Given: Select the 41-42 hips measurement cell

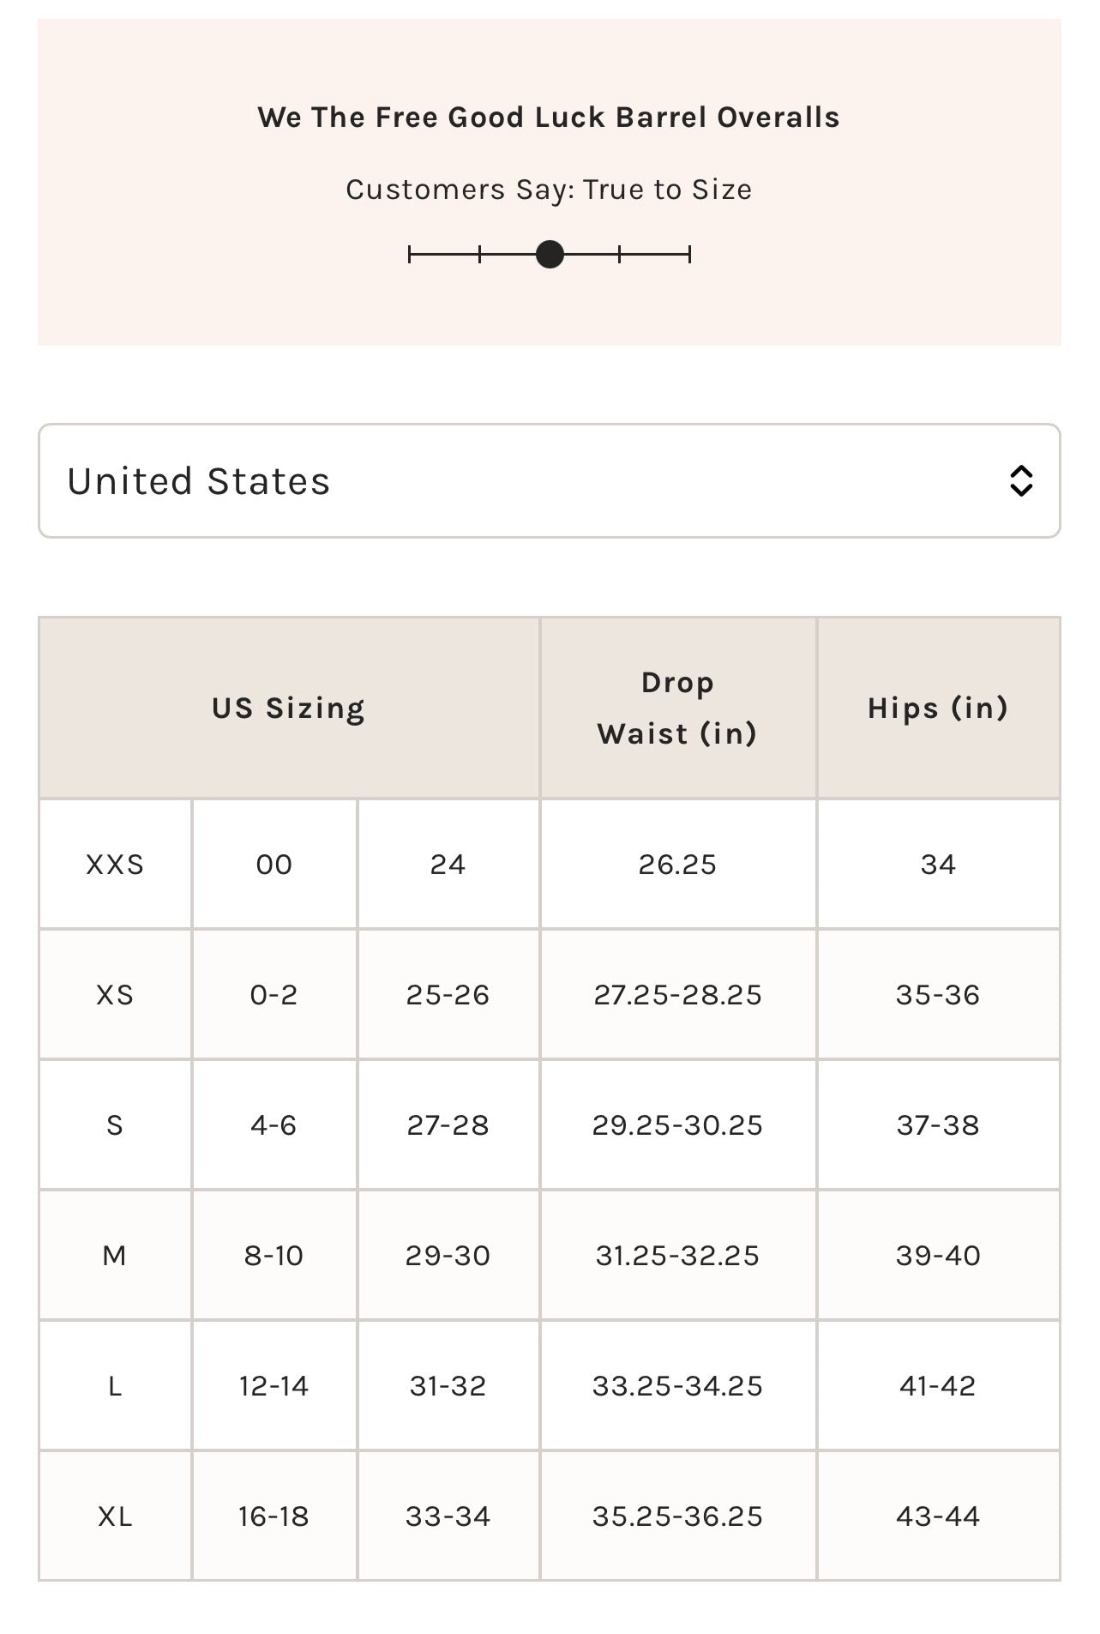Looking at the screenshot, I should pos(938,1386).
